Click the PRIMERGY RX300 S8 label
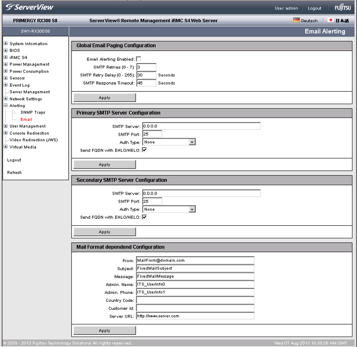357x347 pixels. [x=35, y=21]
